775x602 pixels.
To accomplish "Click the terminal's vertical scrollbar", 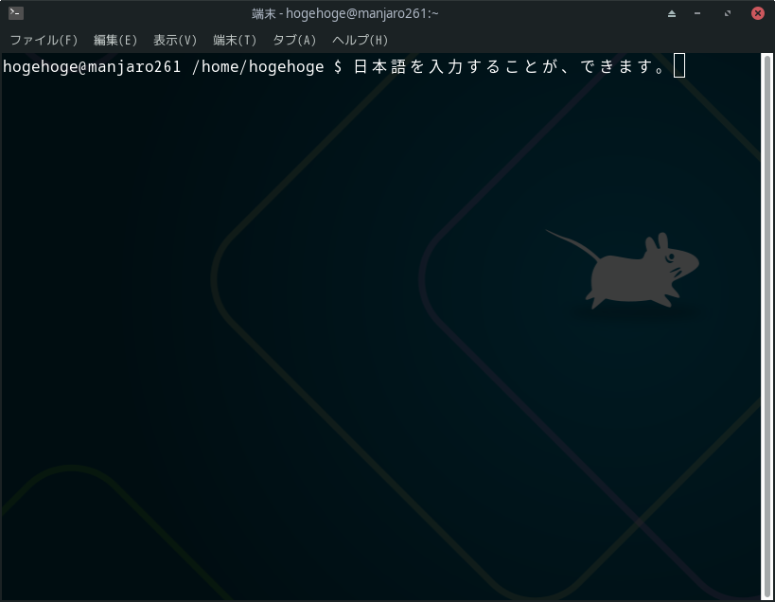I will point(767,327).
